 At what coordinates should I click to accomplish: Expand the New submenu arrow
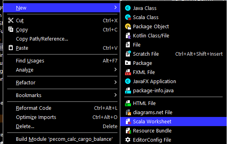(115, 8)
